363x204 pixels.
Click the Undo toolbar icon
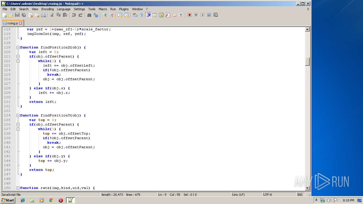tap(74, 15)
